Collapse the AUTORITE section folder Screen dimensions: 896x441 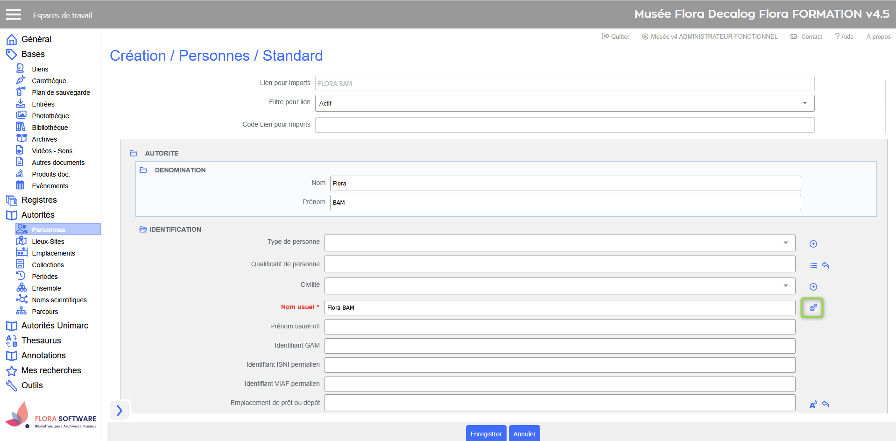pos(134,153)
